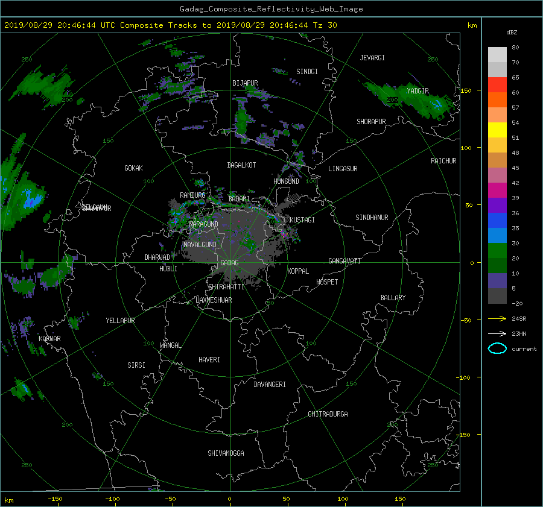Image resolution: width=543 pixels, height=507 pixels.
Task: Click the cyan current ellipse legend icon
Action: point(497,348)
